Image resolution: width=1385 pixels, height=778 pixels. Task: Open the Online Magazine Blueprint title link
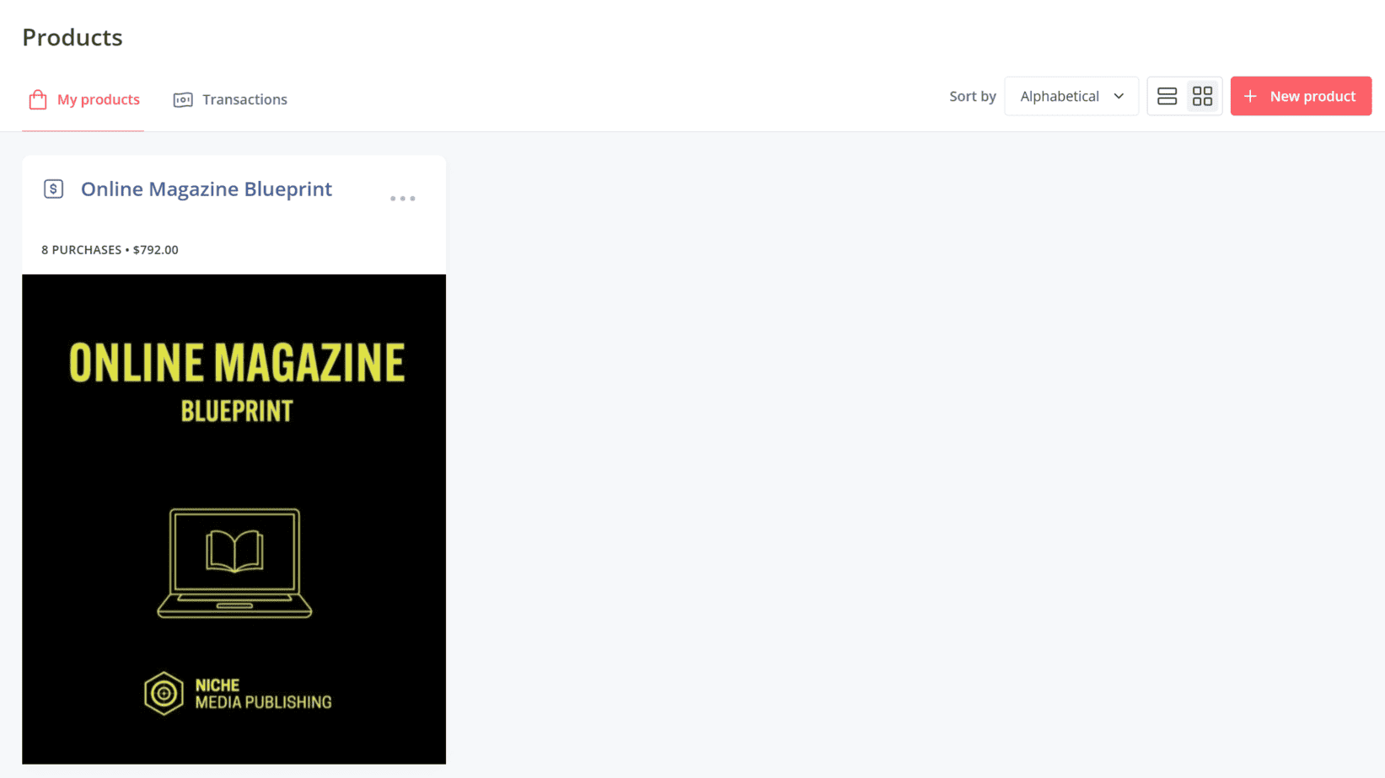207,189
